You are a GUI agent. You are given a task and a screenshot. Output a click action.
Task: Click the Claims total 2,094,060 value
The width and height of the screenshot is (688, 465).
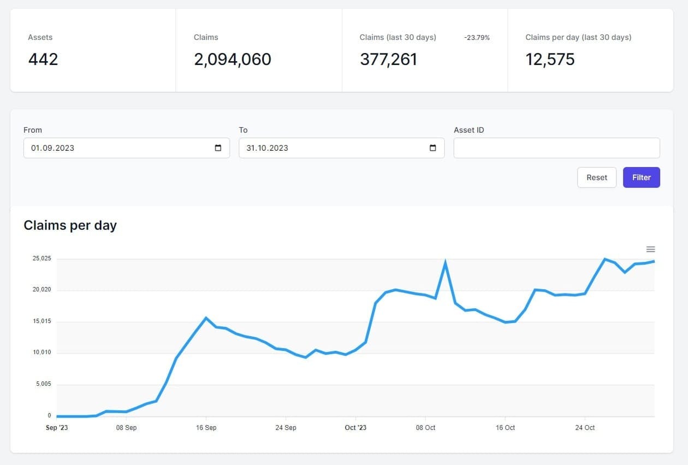coord(233,60)
